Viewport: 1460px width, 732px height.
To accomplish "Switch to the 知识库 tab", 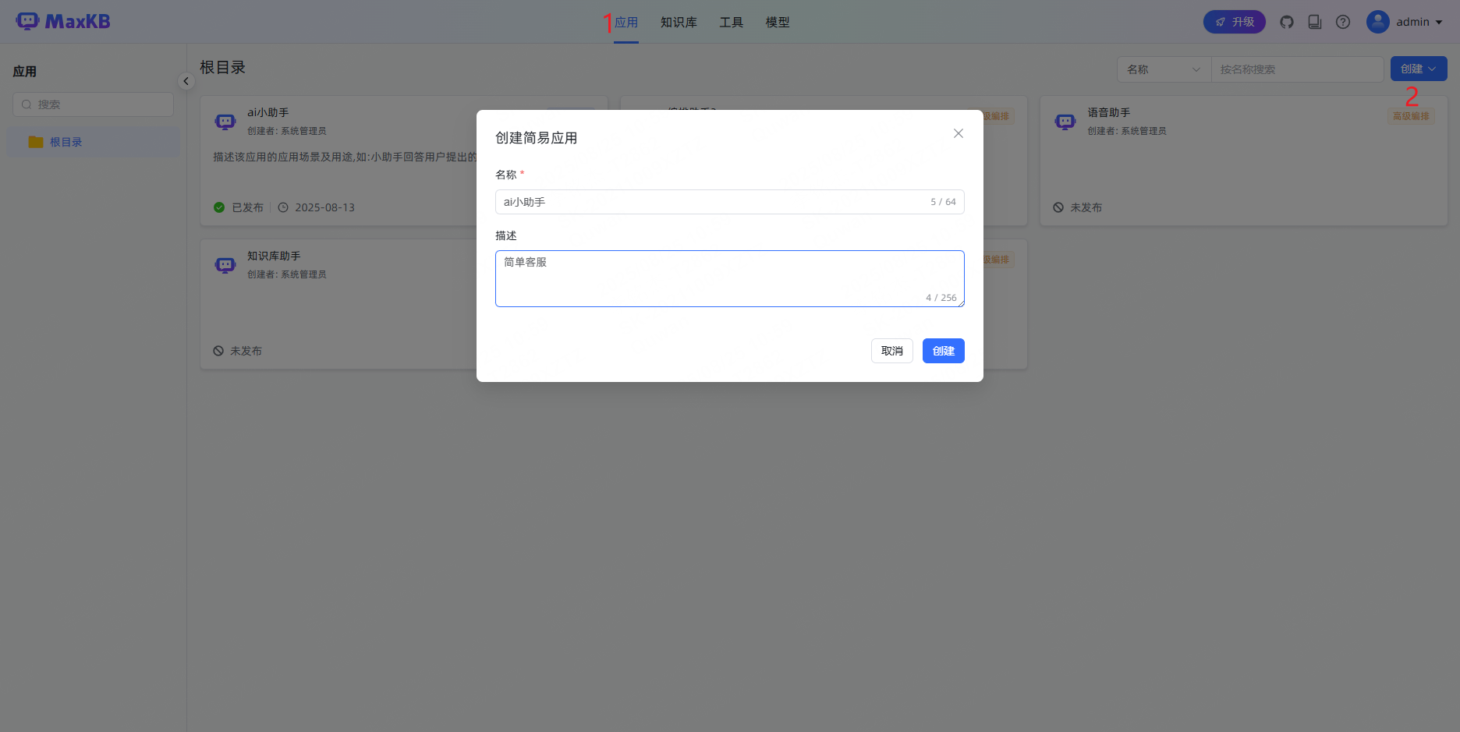I will (x=679, y=23).
